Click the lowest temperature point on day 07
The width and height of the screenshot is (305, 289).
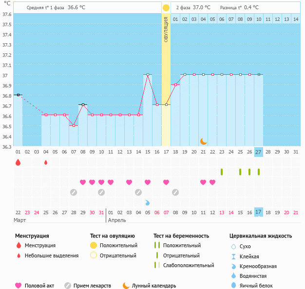74,125
